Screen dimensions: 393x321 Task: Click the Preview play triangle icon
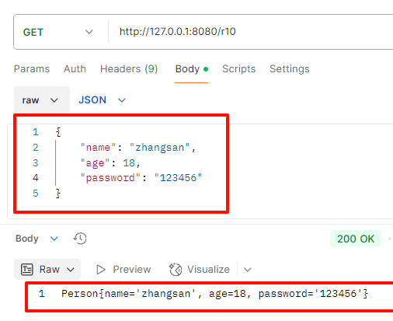click(x=101, y=270)
